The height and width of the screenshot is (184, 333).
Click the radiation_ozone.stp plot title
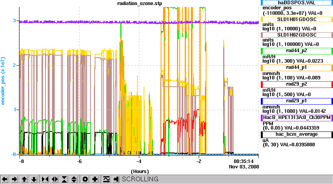pyautogui.click(x=140, y=4)
